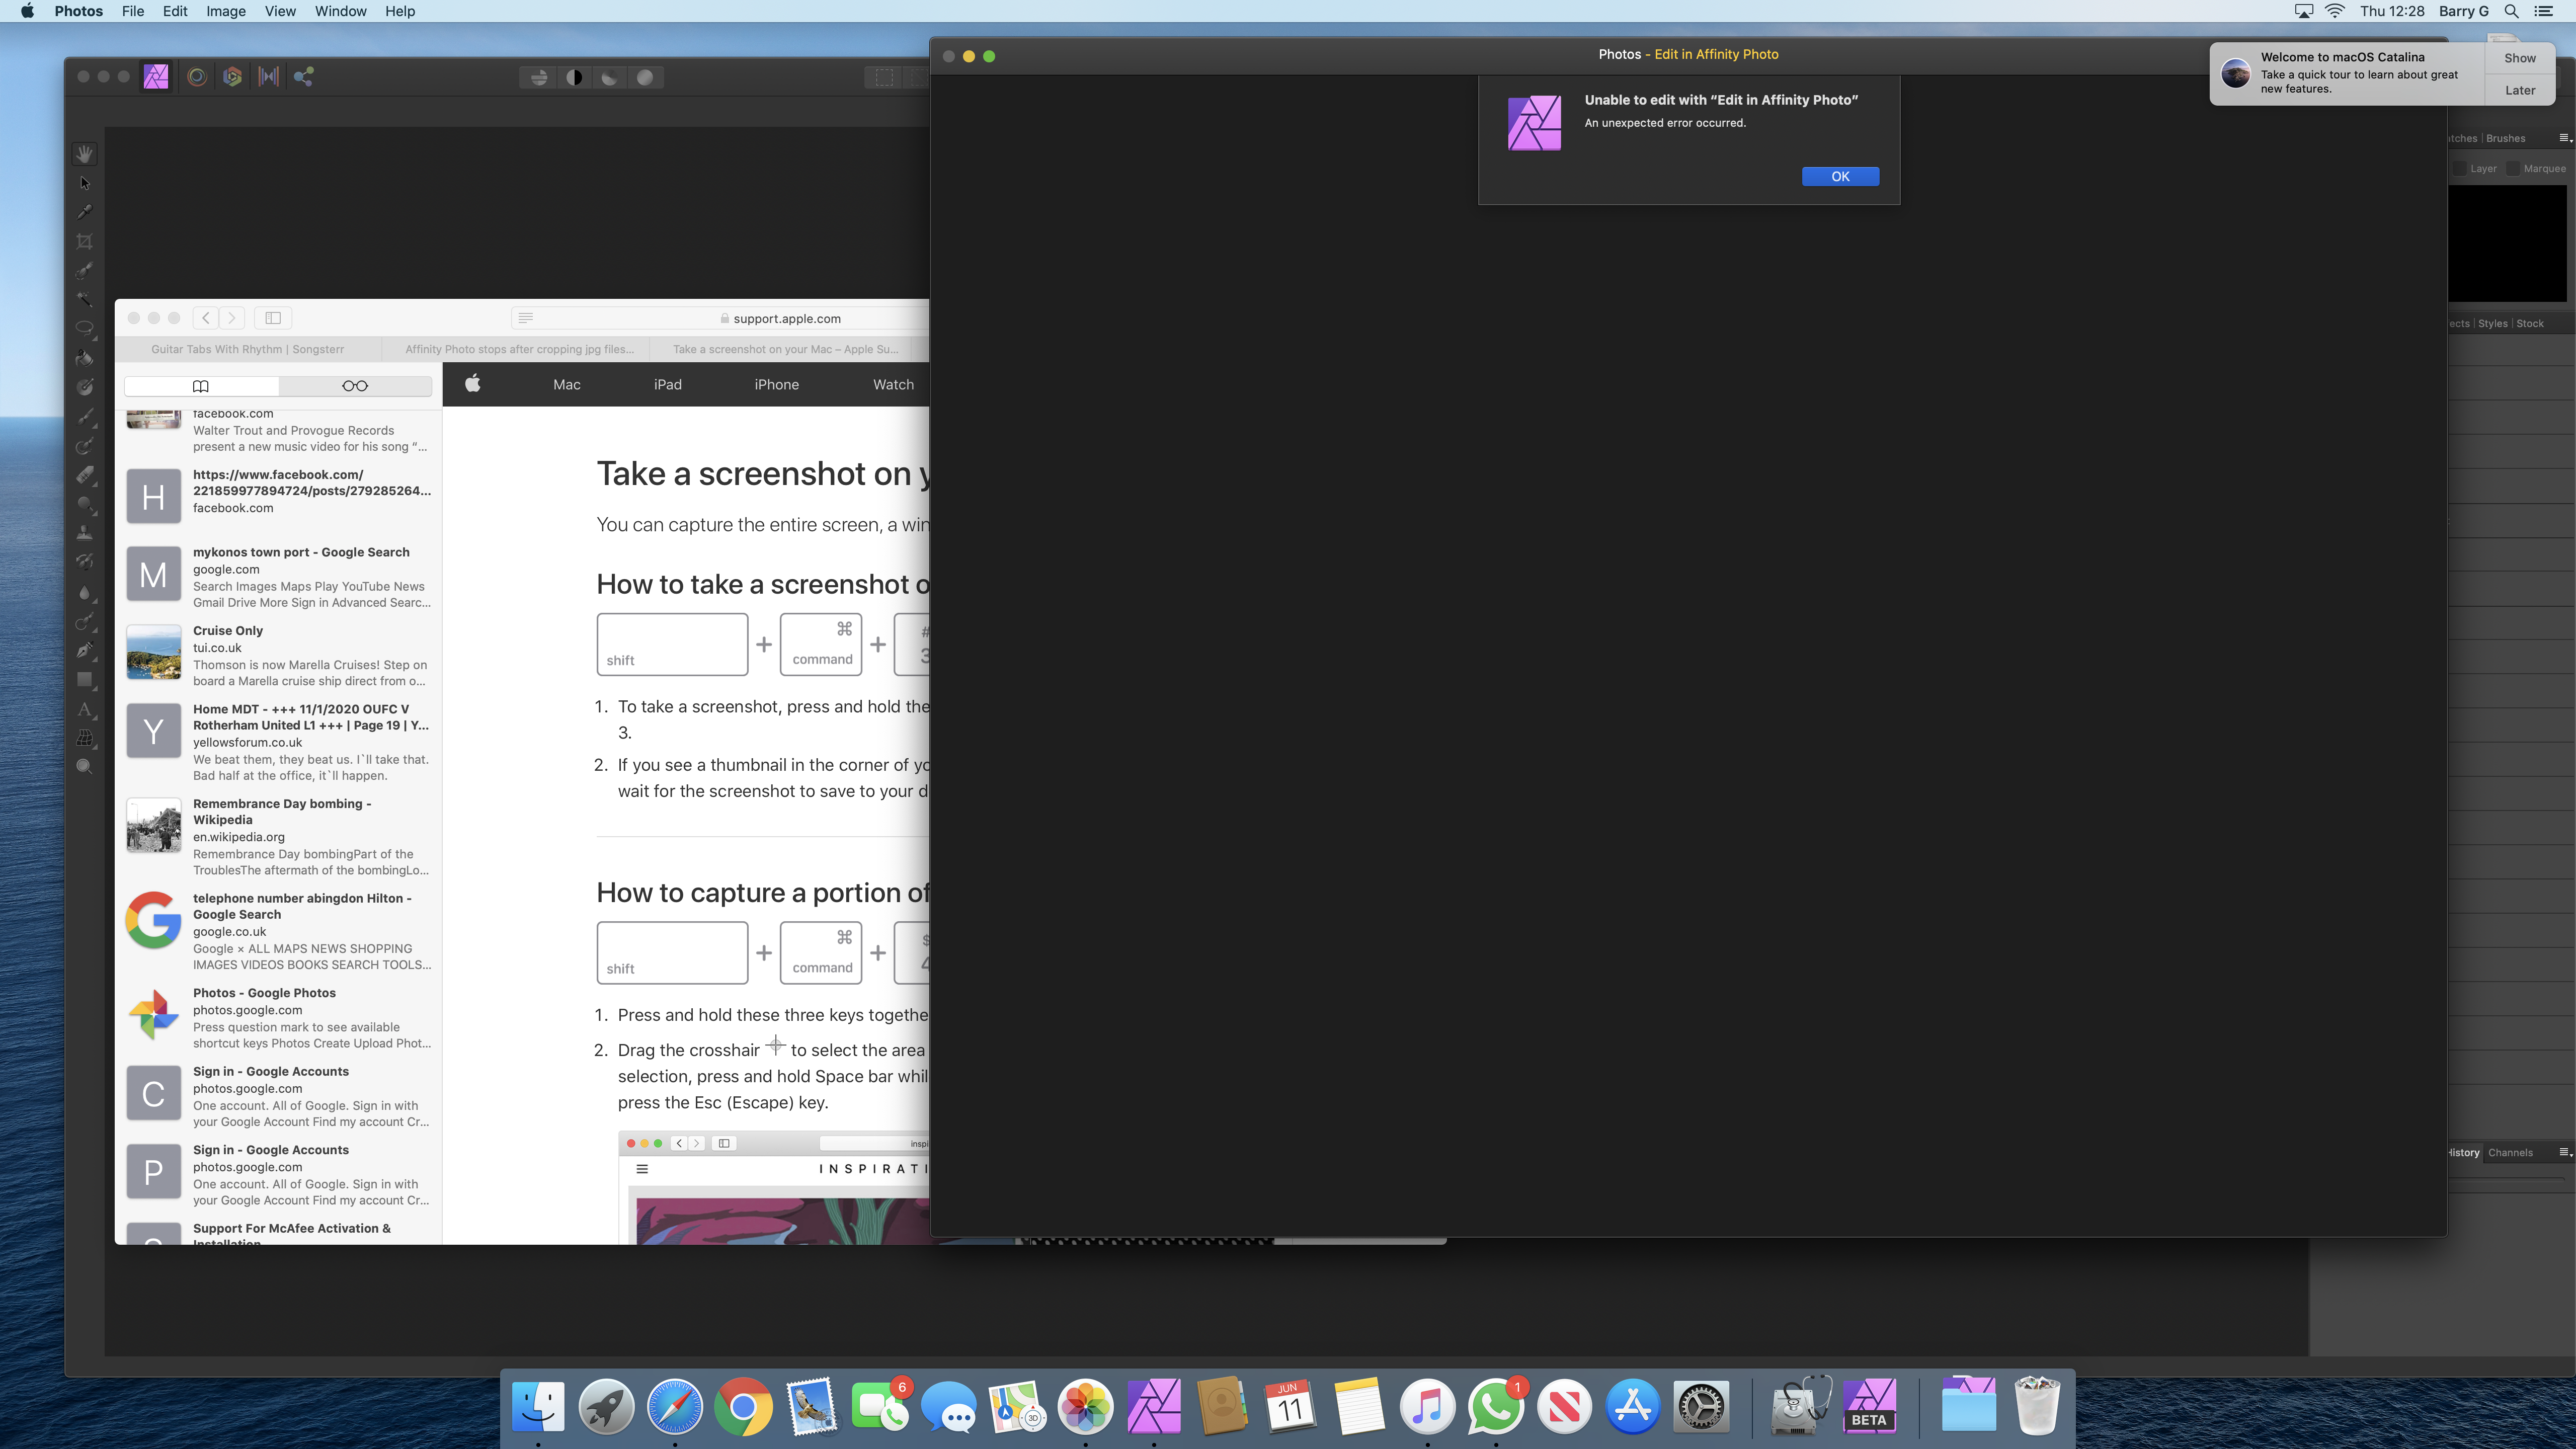Switch to Develop Persona
The width and height of the screenshot is (2576, 1449).
point(233,77)
